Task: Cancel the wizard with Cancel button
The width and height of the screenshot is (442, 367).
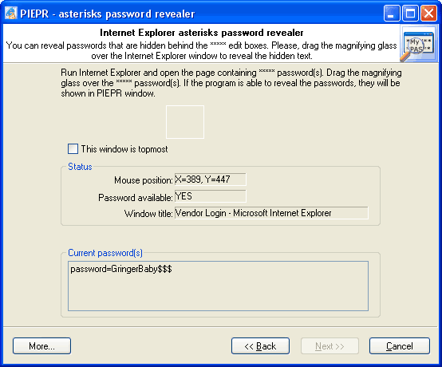Action: 400,346
